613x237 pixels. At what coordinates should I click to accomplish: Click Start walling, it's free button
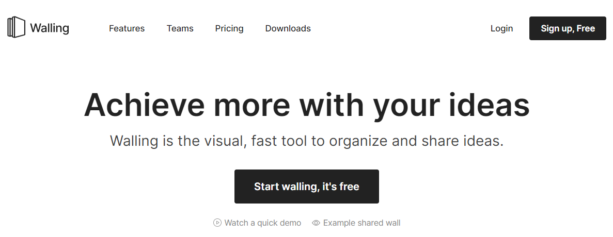pyautogui.click(x=306, y=187)
